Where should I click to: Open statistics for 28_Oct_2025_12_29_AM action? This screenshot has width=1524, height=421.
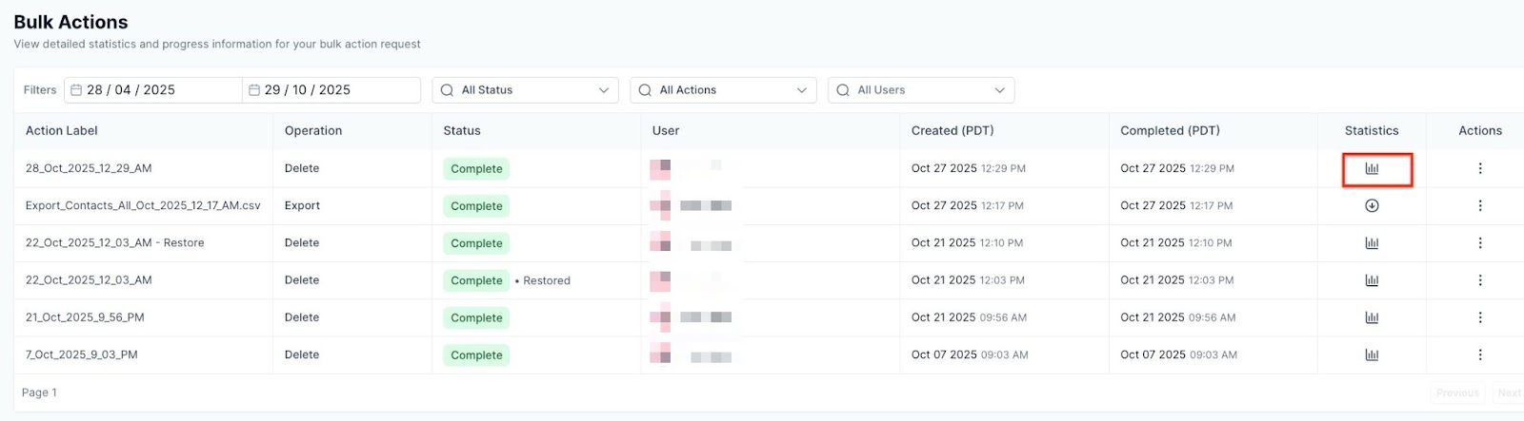point(1372,168)
